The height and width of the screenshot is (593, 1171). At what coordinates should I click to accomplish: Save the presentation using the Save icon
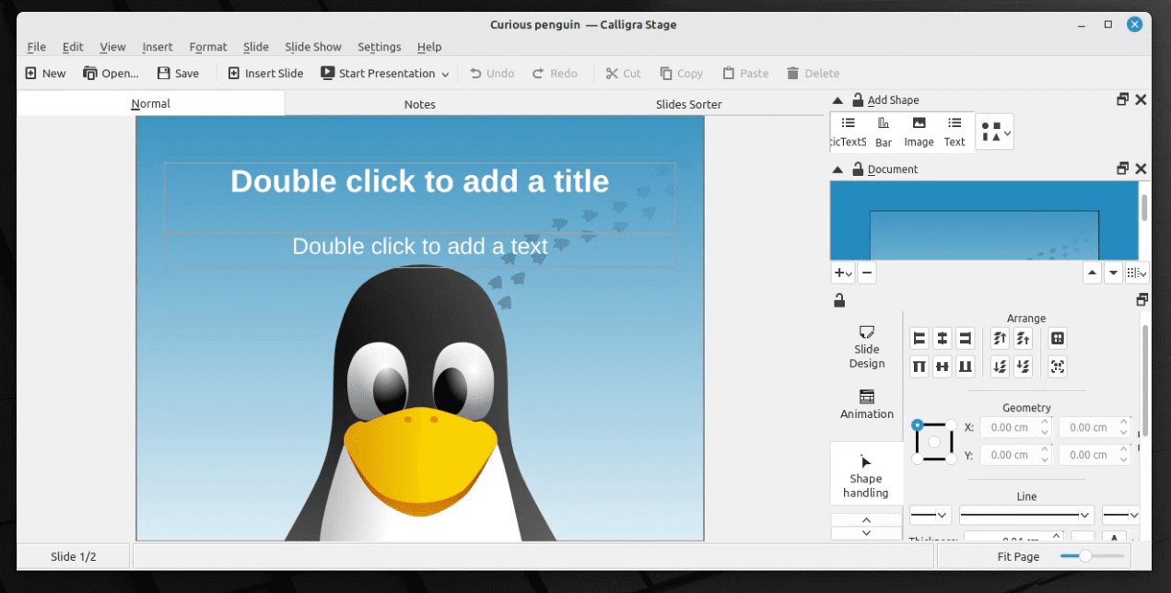coord(164,74)
